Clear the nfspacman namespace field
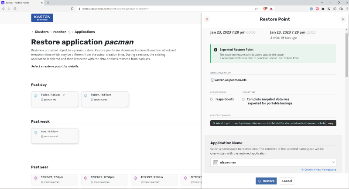The height and width of the screenshot is (189, 349). coord(333,162)
